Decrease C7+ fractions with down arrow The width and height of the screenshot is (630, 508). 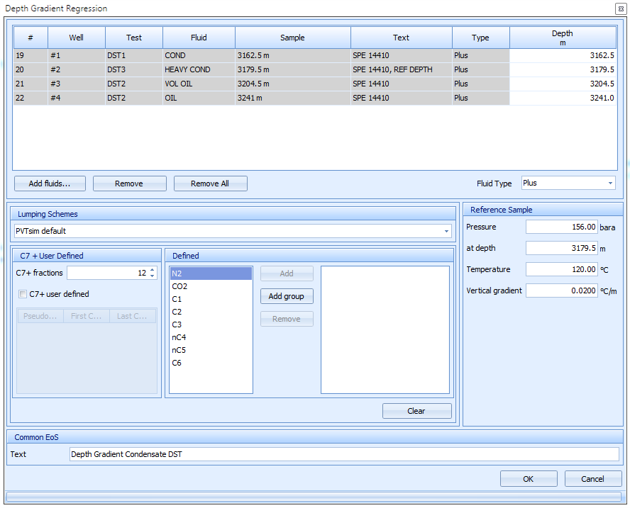(153, 276)
